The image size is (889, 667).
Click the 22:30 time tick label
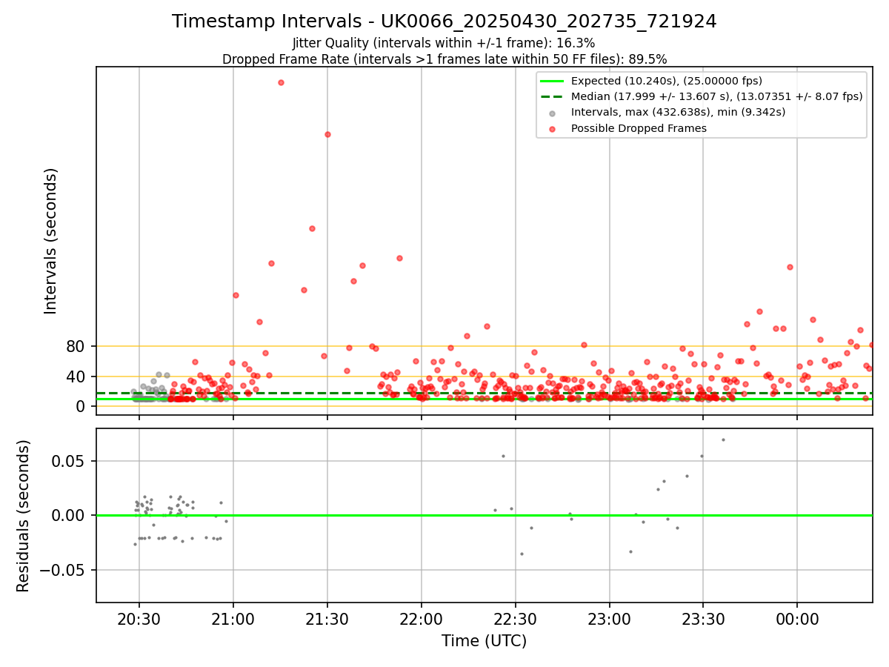pos(516,619)
